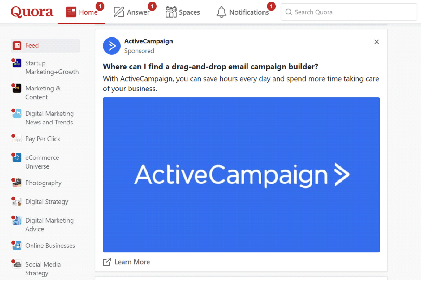Viewport: 439px width, 294px height.
Task: Click the Online Businesses space icon
Action: (17, 246)
